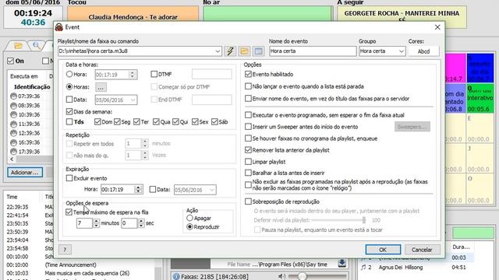The height and width of the screenshot is (280, 499).
Task: Click the Abcd colors button
Action: coord(423,51)
